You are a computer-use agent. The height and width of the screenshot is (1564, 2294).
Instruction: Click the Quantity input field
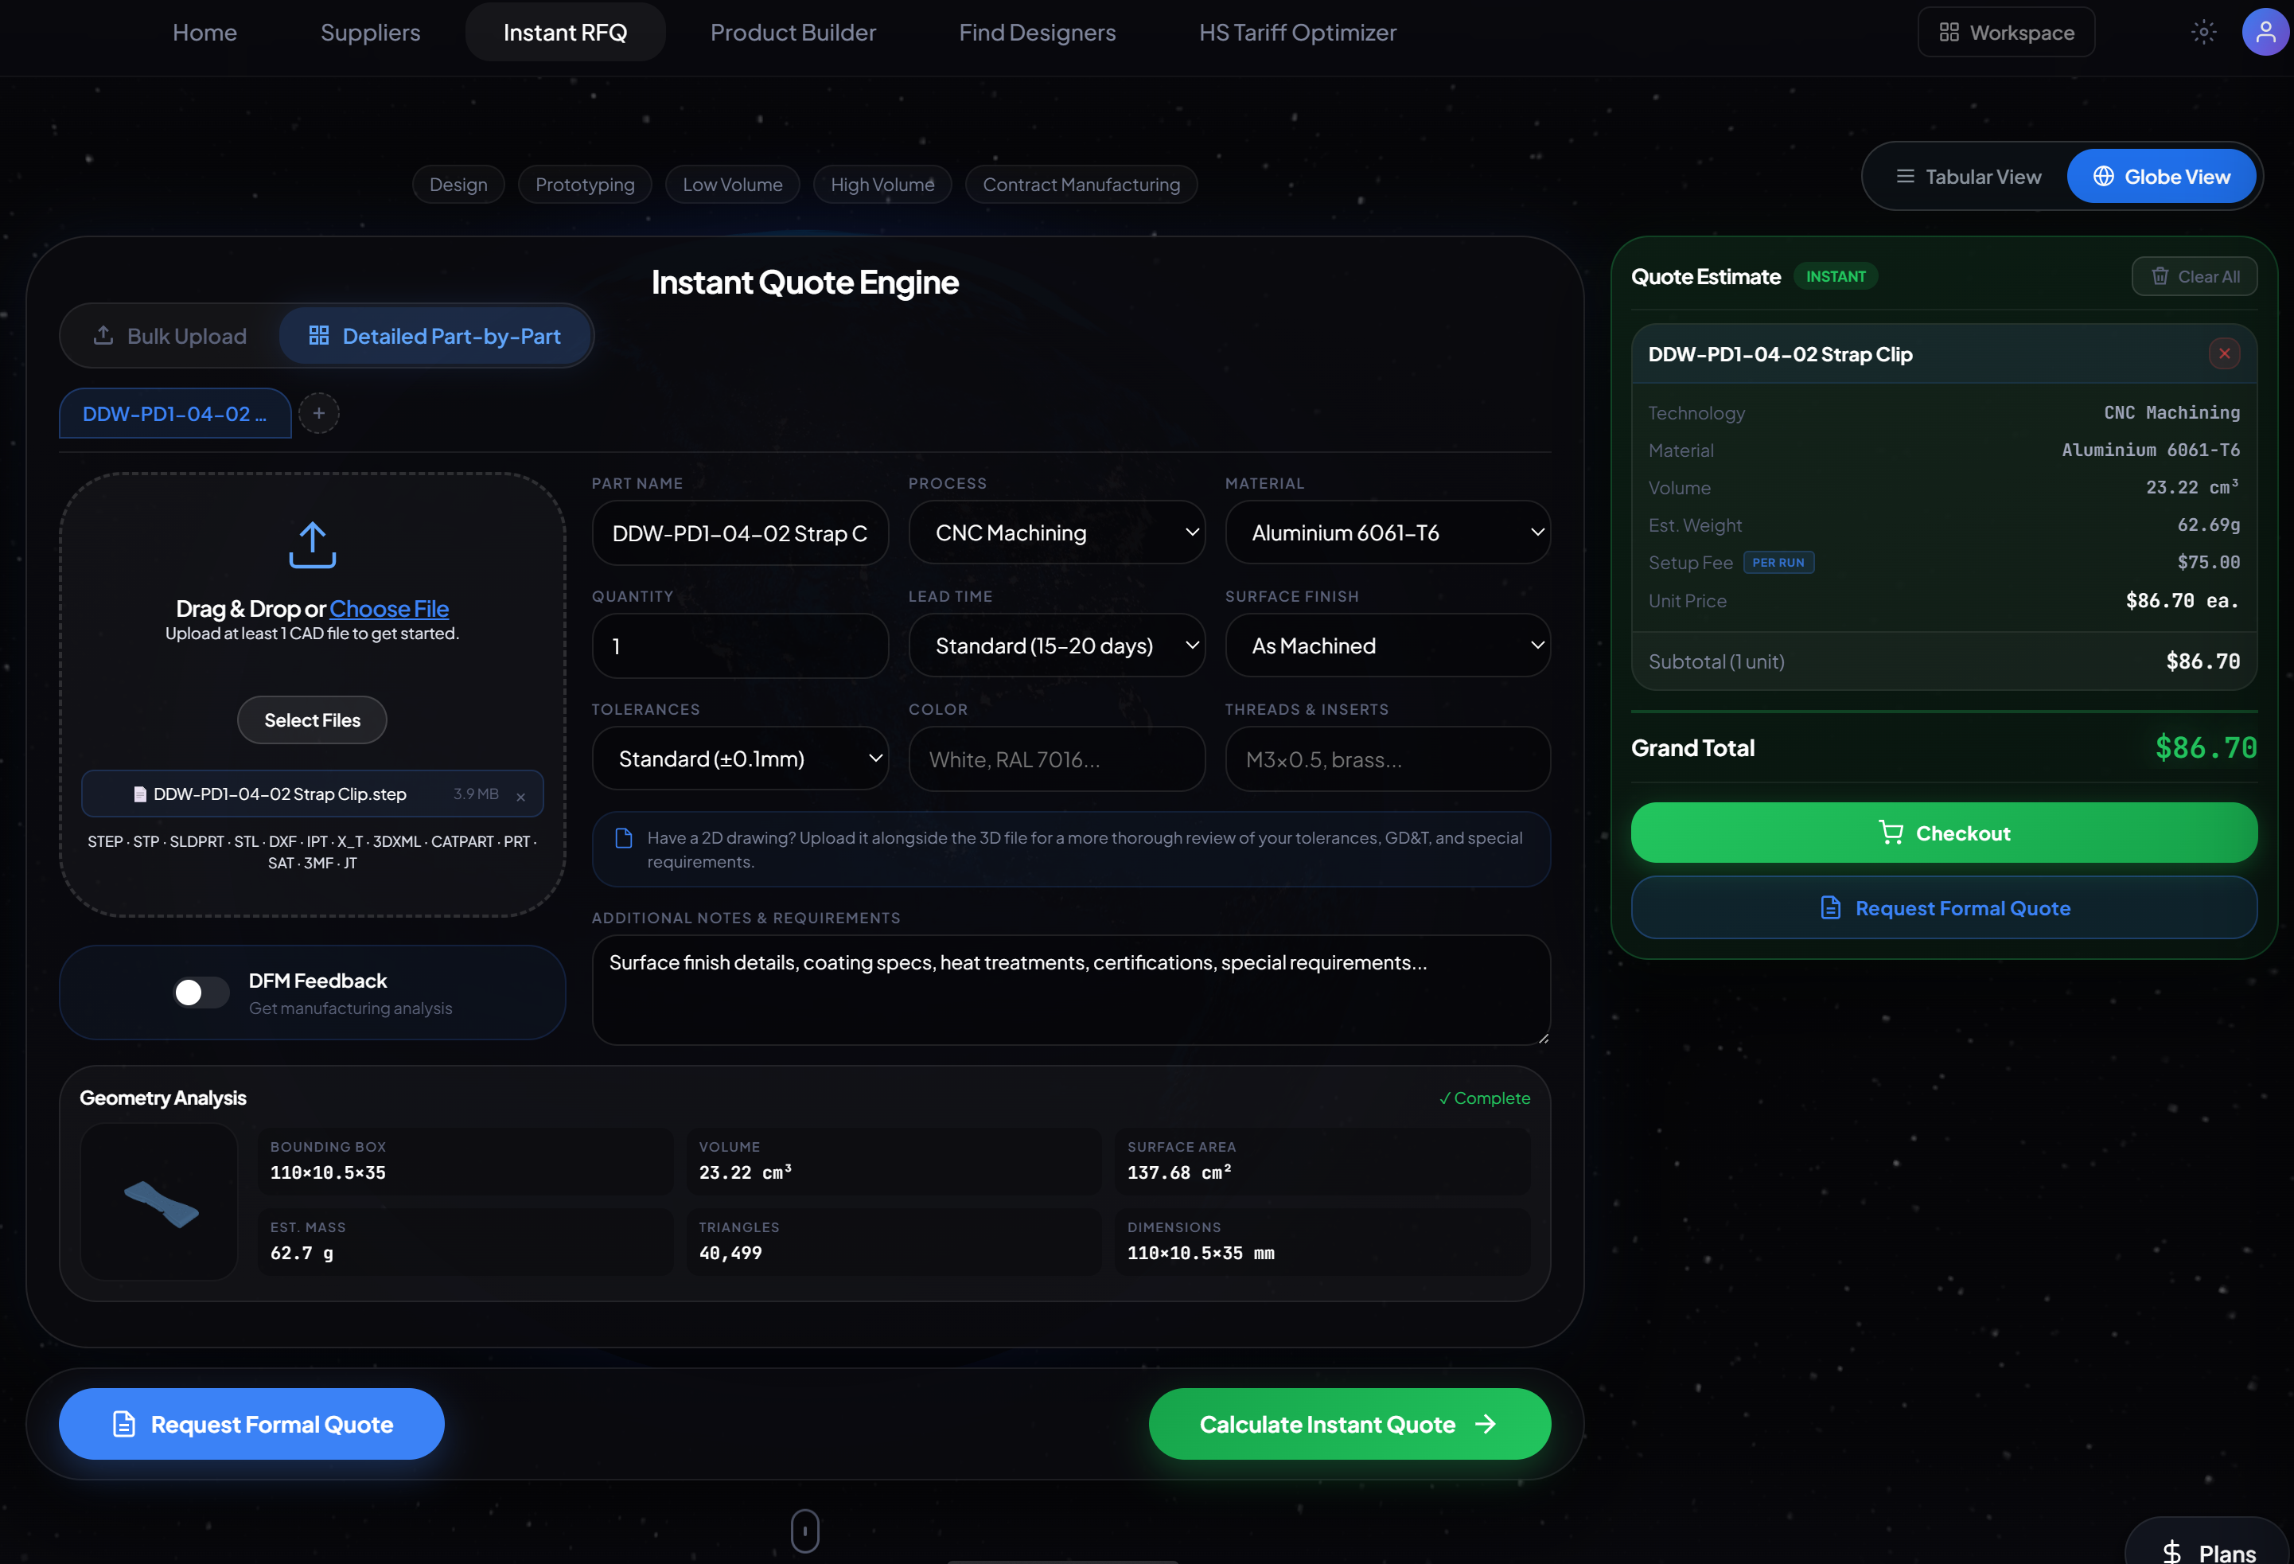739,645
